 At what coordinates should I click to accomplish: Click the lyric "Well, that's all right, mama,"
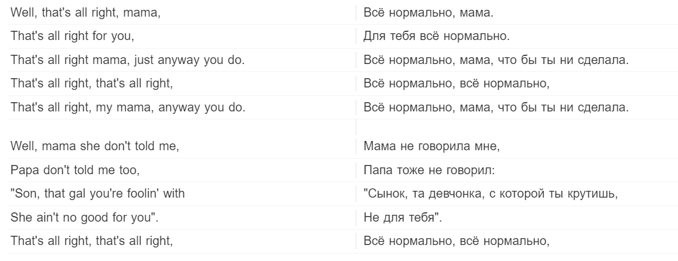(86, 12)
